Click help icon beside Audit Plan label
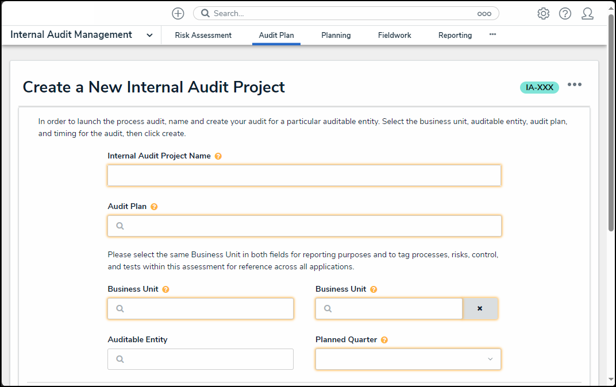This screenshot has height=387, width=616. (154, 207)
